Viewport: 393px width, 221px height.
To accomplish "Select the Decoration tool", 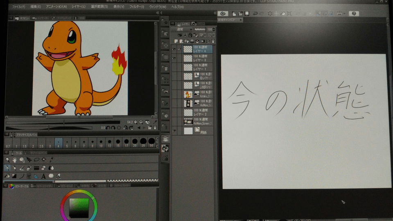I will 36,168.
